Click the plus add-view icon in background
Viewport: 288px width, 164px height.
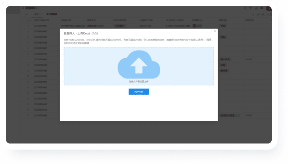pos(26,14)
